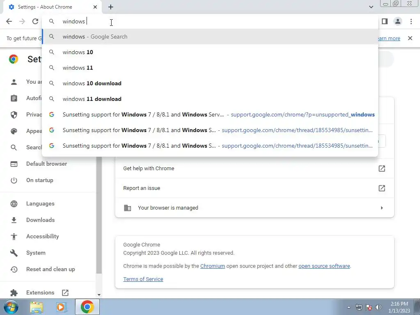Select 'windows - Google Search' suggestion
Screen dimensions: 420x315
click(210, 37)
